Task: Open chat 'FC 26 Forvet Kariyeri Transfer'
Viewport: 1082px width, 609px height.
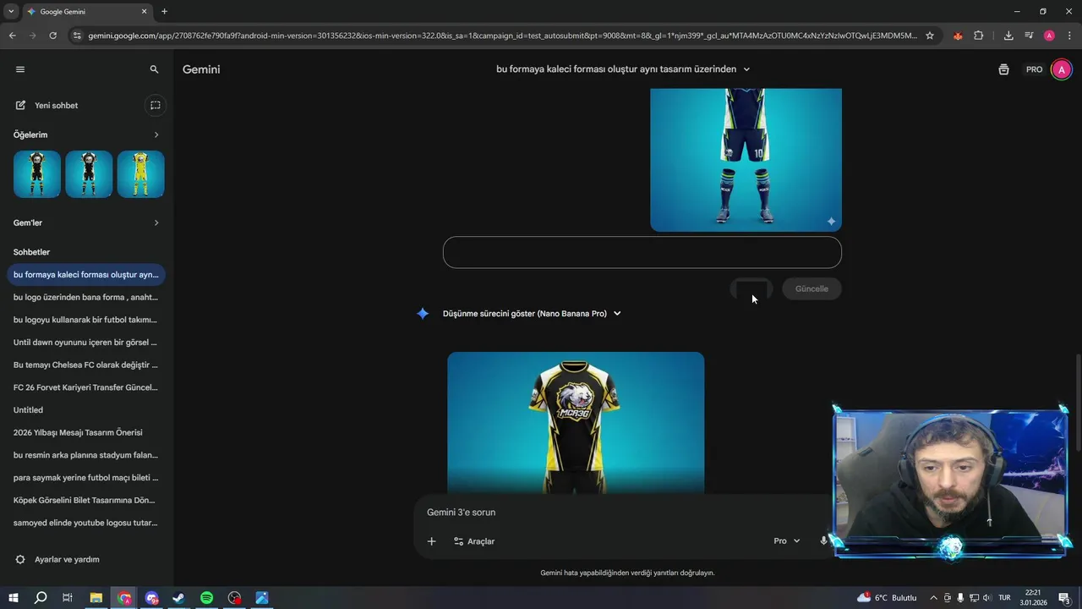Action: (x=85, y=387)
